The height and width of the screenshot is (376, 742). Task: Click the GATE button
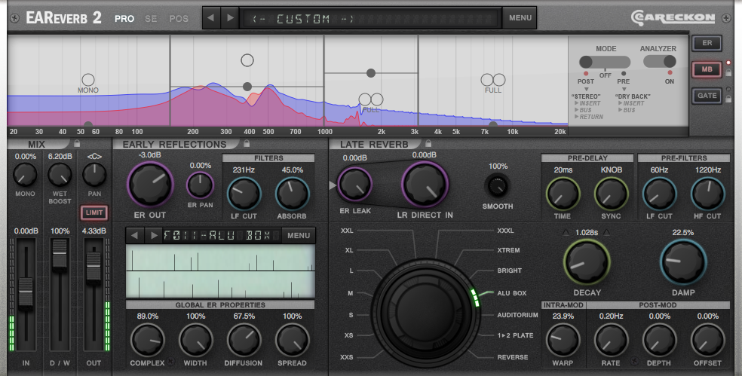(707, 96)
